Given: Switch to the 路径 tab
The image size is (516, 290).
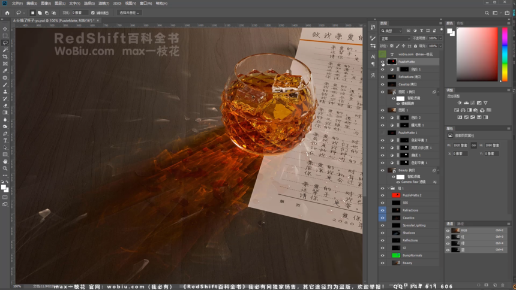Looking at the screenshot, I should (460, 224).
